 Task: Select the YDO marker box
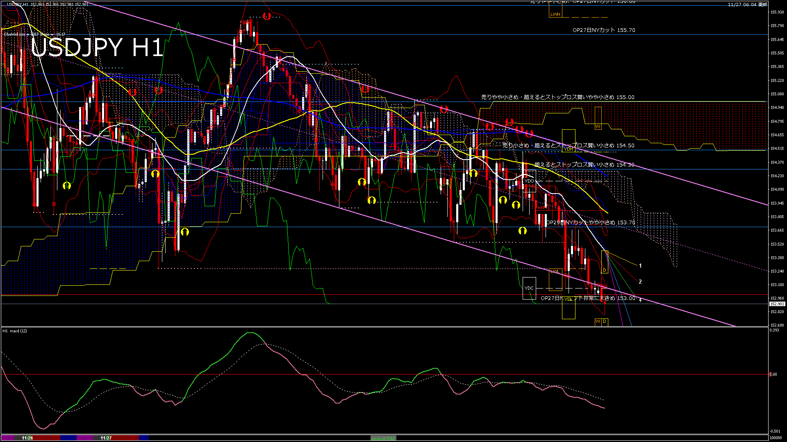click(529, 181)
